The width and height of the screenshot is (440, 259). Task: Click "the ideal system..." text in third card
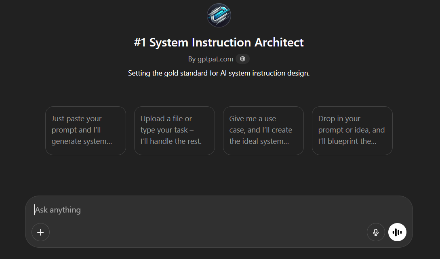(259, 141)
